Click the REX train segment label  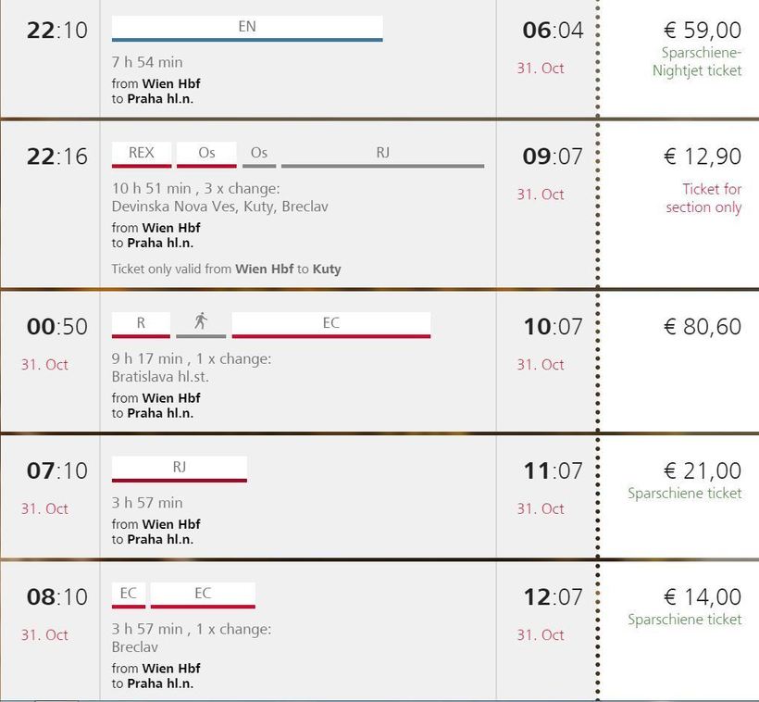click(x=142, y=153)
